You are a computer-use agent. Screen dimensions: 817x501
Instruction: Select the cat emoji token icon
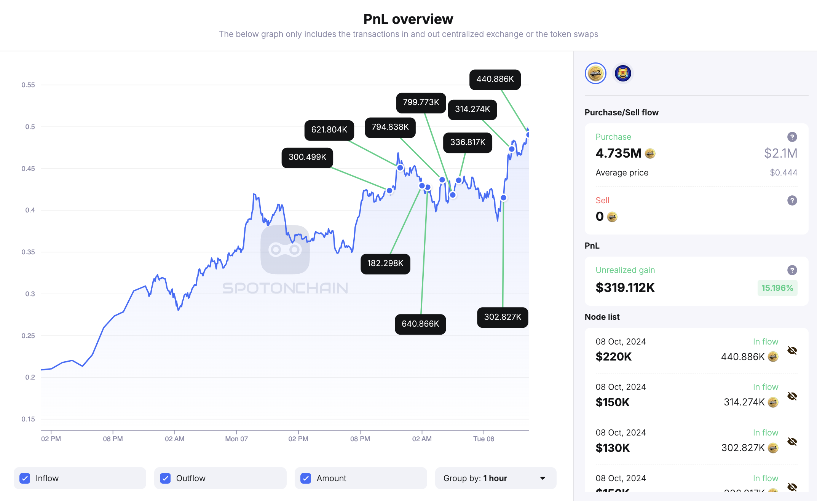[x=623, y=73]
